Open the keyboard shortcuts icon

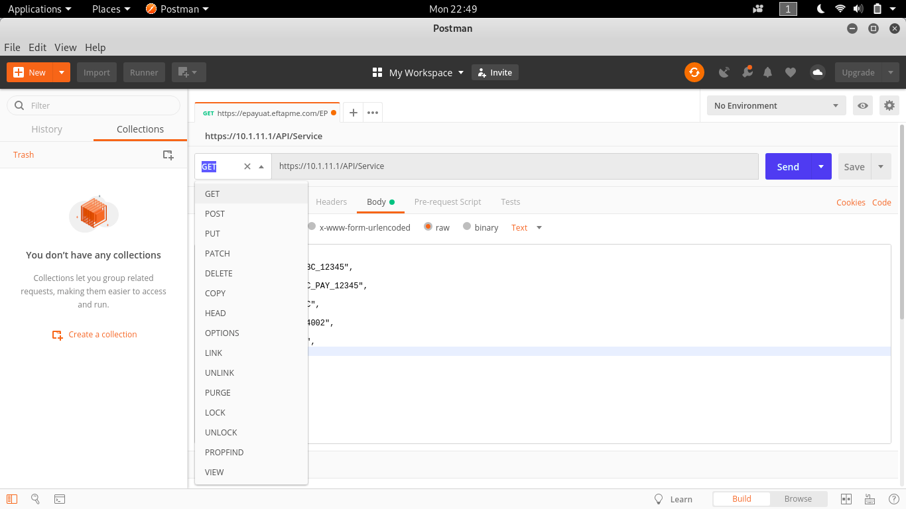(x=870, y=499)
